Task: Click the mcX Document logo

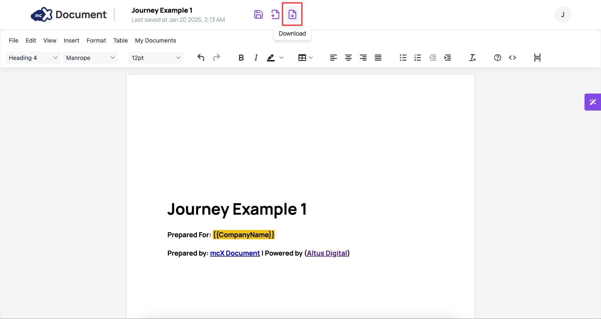Action: (69, 14)
